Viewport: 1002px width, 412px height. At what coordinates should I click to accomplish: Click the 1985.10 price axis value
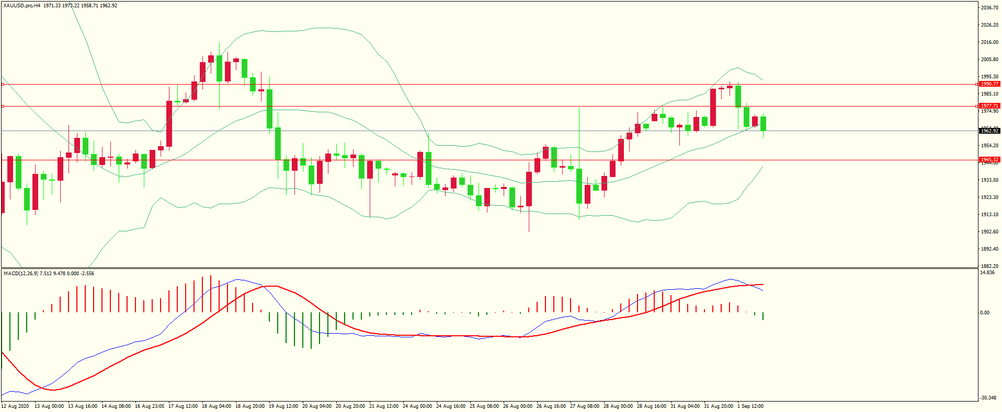pos(989,94)
